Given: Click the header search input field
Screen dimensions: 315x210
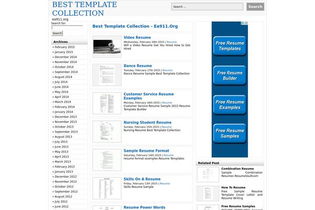Looking at the screenshot, I should click(207, 7).
